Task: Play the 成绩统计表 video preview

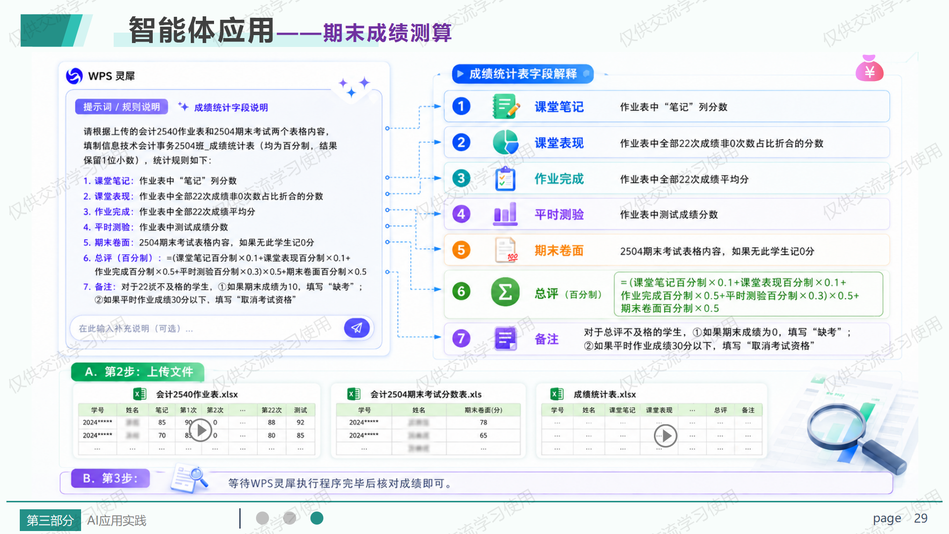Action: [x=665, y=436]
